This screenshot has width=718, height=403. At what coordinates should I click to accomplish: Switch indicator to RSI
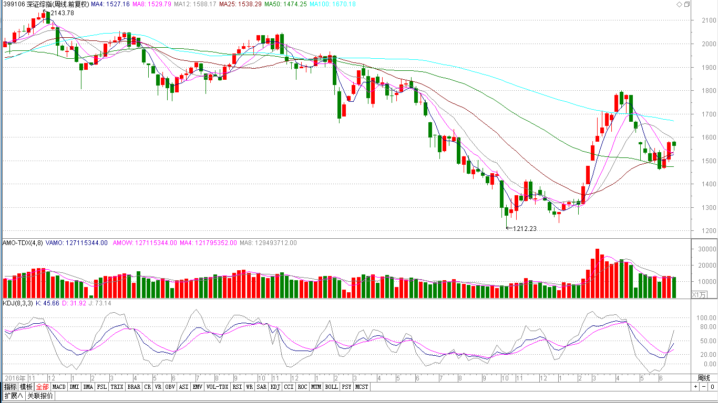(238, 387)
